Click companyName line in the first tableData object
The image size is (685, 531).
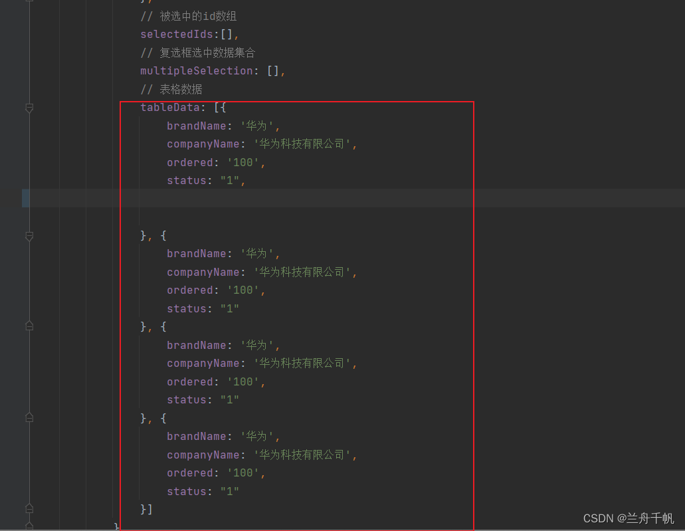coord(262,144)
